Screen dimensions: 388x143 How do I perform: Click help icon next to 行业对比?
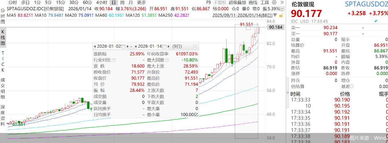114,60
